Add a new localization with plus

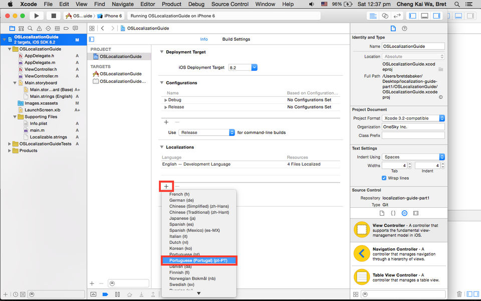tap(166, 187)
